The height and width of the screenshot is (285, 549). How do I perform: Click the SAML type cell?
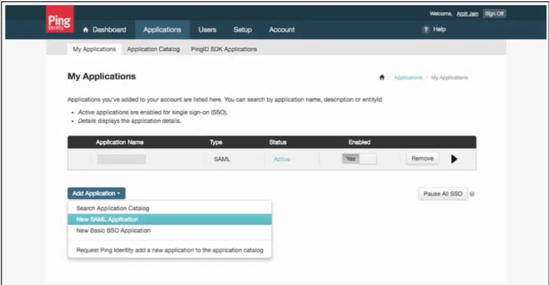pos(222,160)
